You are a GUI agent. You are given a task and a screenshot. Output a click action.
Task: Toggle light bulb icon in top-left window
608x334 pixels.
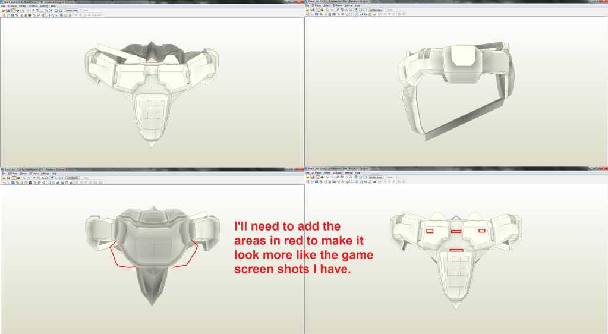pos(14,11)
